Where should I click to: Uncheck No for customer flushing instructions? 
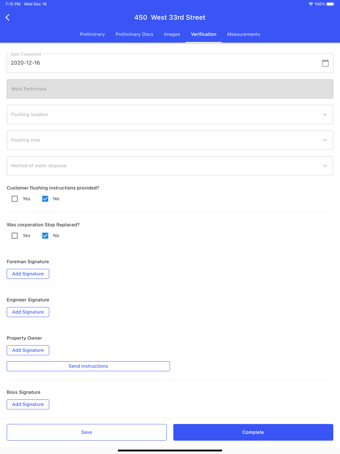coord(45,199)
